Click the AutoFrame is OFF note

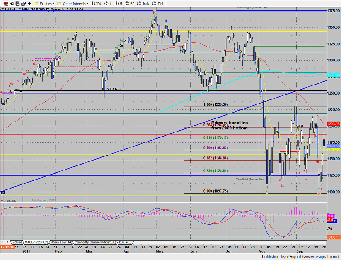click(x=43, y=200)
